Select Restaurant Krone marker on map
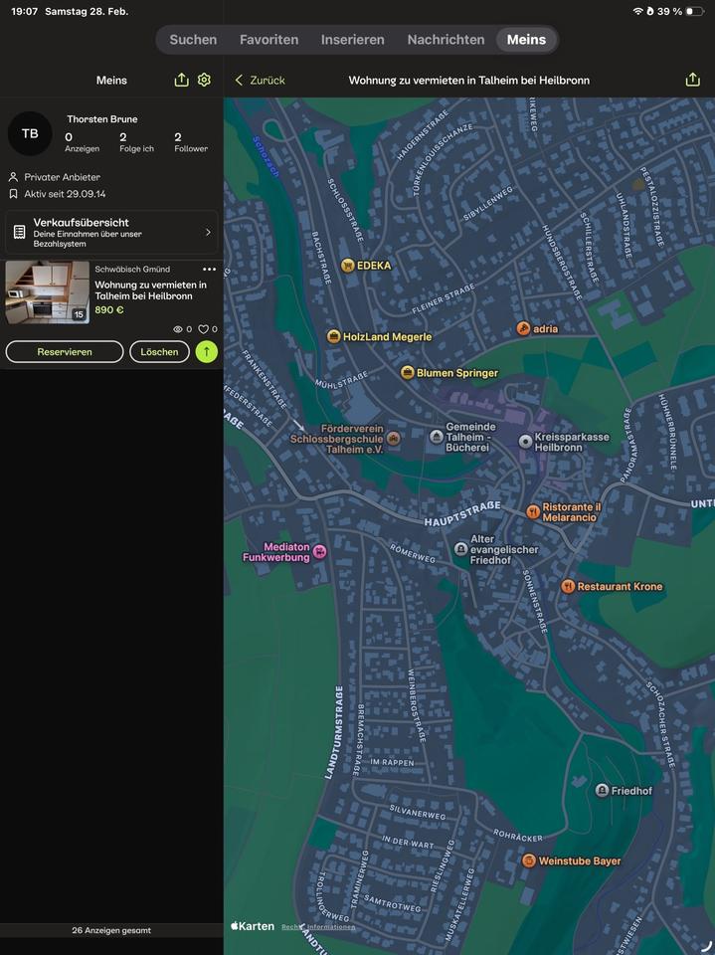The image size is (715, 955). (x=568, y=587)
